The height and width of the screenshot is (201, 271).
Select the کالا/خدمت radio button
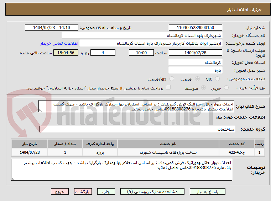[172, 79]
